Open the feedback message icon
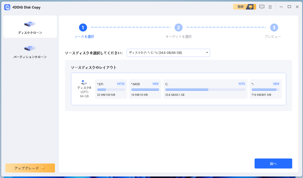 pyautogui.click(x=262, y=7)
